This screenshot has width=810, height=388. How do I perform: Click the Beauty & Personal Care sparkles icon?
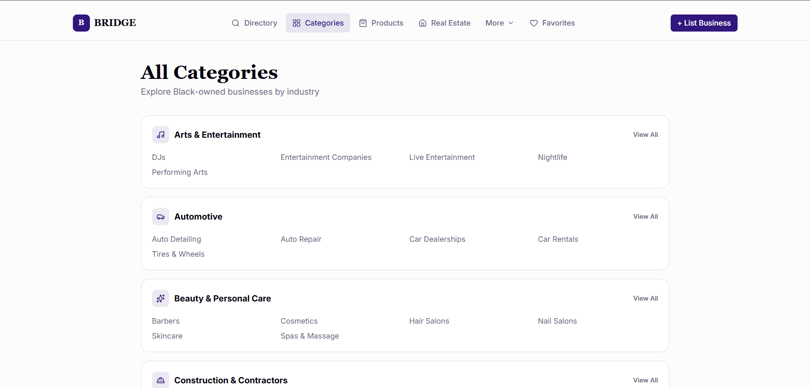pyautogui.click(x=161, y=298)
